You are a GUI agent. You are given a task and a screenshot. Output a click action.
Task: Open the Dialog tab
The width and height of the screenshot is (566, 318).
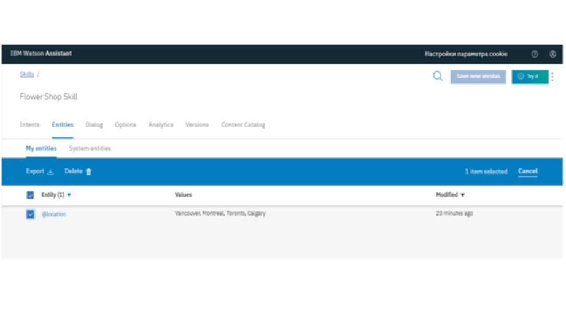pos(94,125)
